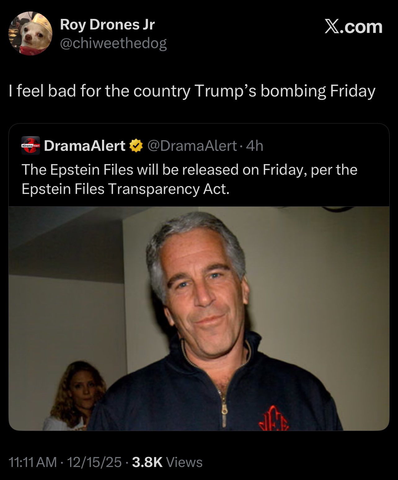Open the Roy Drones Jr display name
The image size is (398, 480).
coord(107,25)
